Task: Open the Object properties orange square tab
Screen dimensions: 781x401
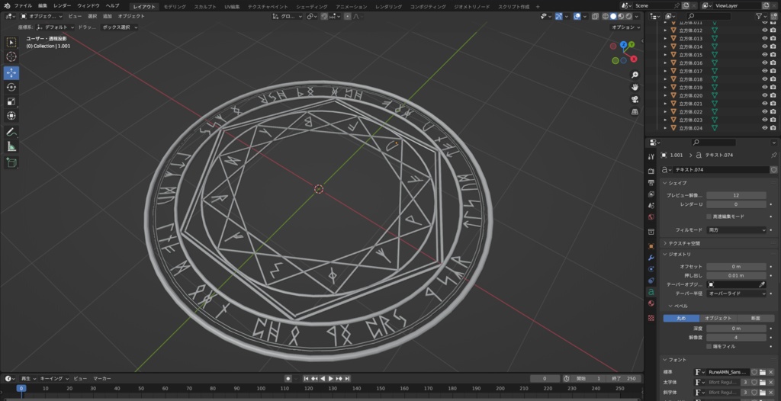Action: (651, 246)
